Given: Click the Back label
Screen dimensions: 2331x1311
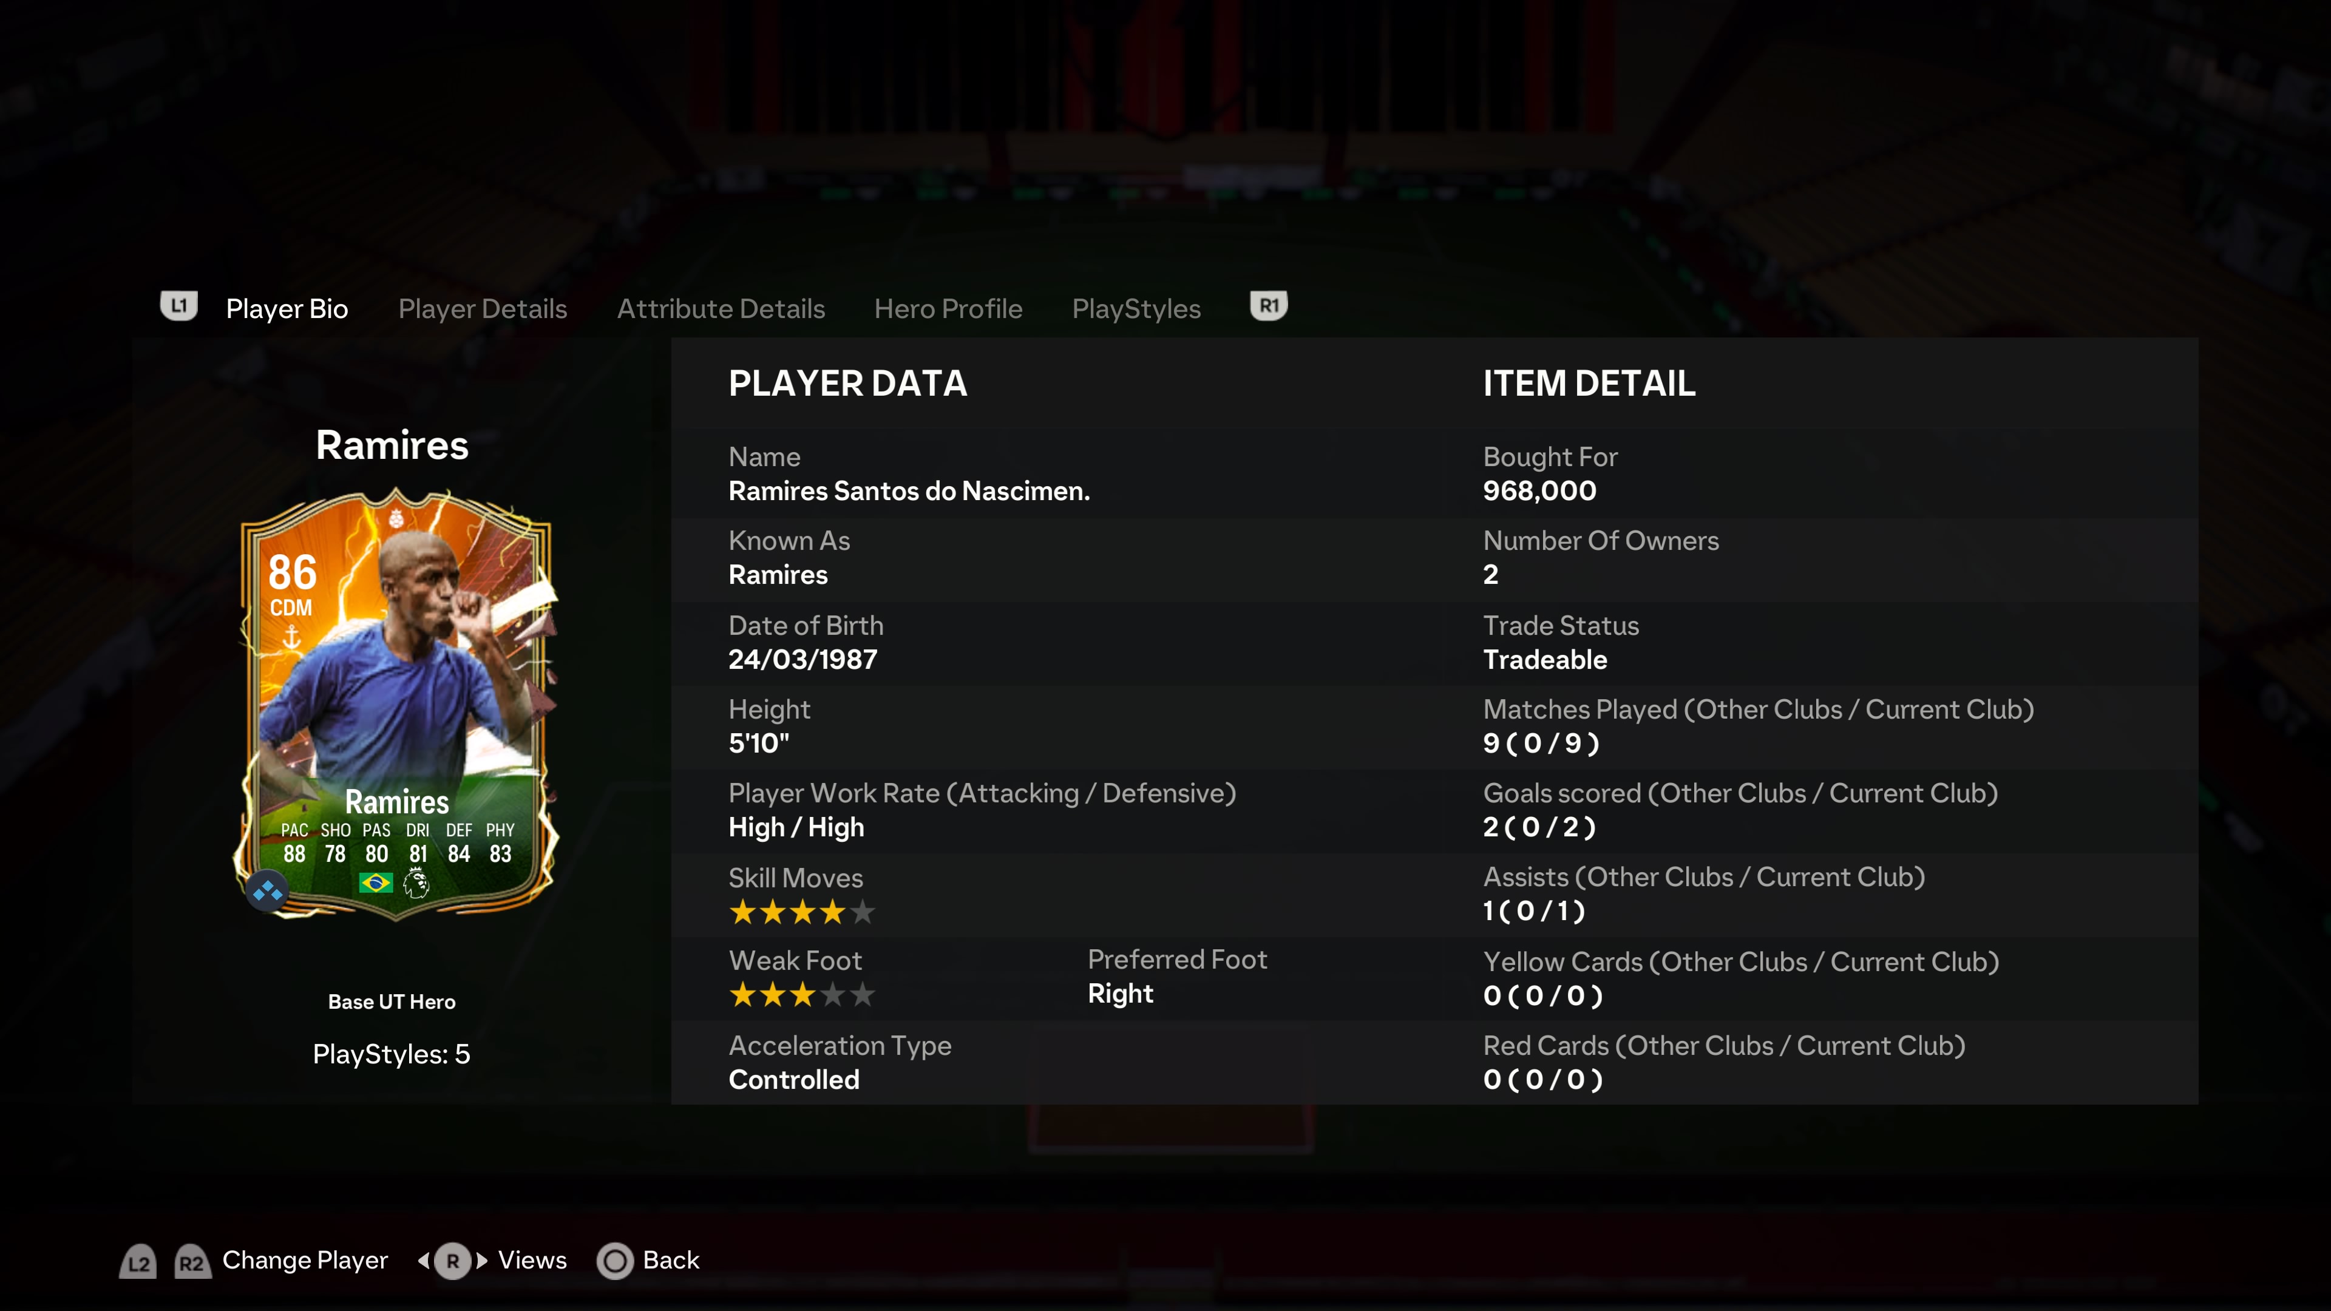Looking at the screenshot, I should [x=671, y=1261].
